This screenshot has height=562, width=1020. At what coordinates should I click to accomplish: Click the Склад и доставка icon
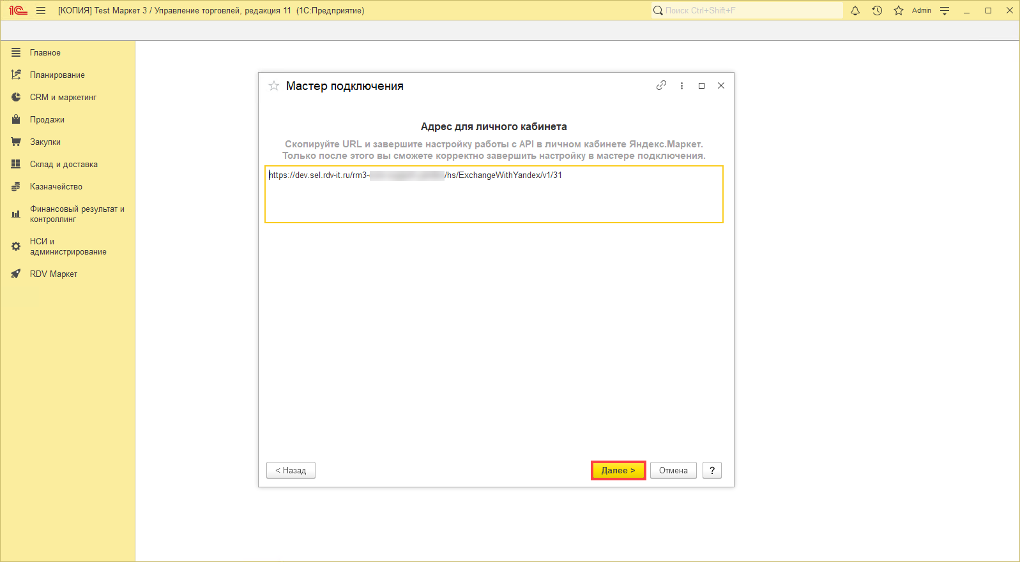[16, 164]
